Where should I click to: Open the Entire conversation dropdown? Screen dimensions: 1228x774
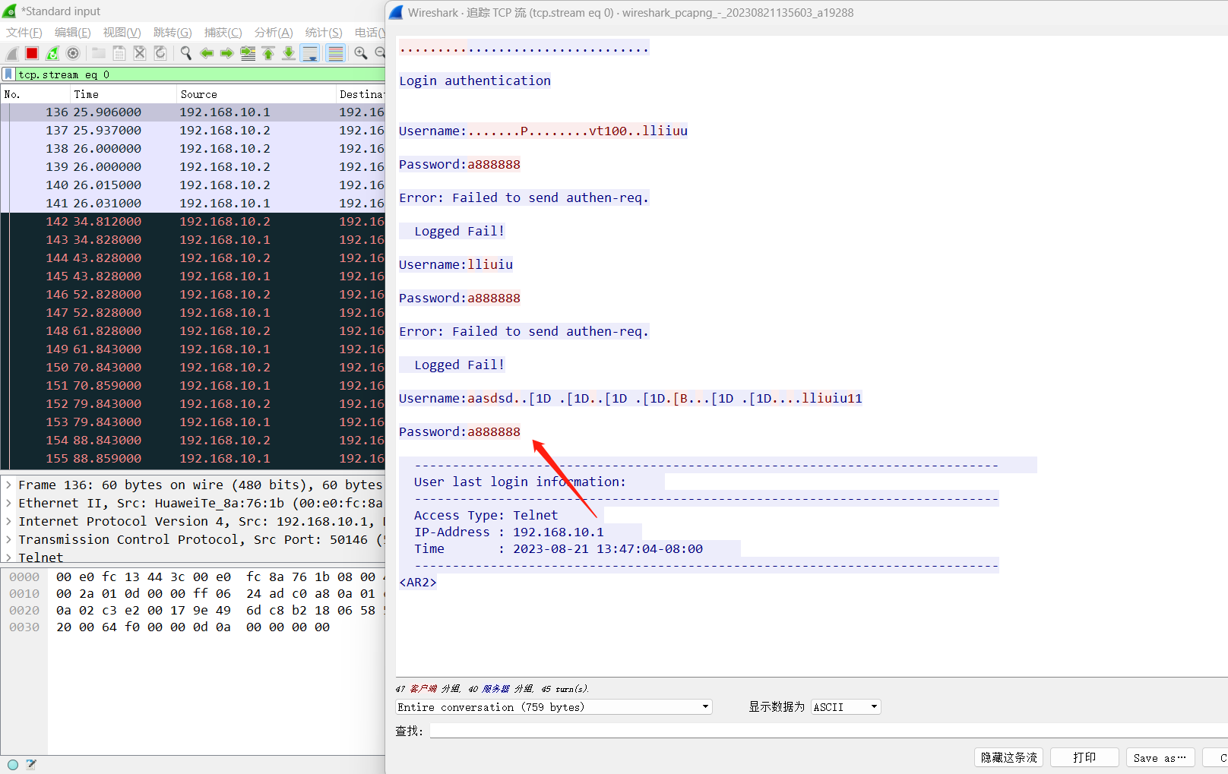tap(554, 707)
